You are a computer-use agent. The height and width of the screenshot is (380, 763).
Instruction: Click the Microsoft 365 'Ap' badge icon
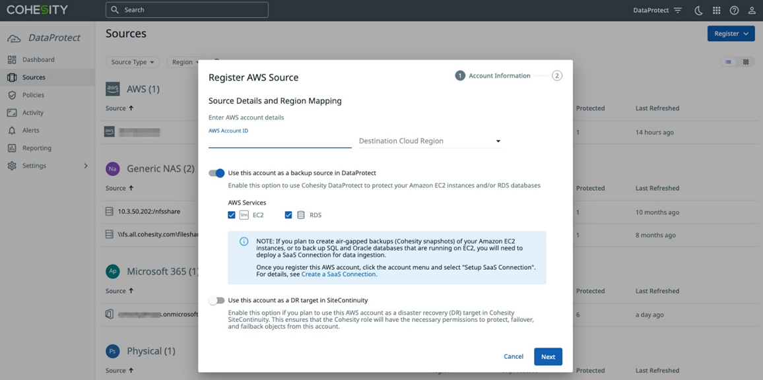tap(112, 272)
